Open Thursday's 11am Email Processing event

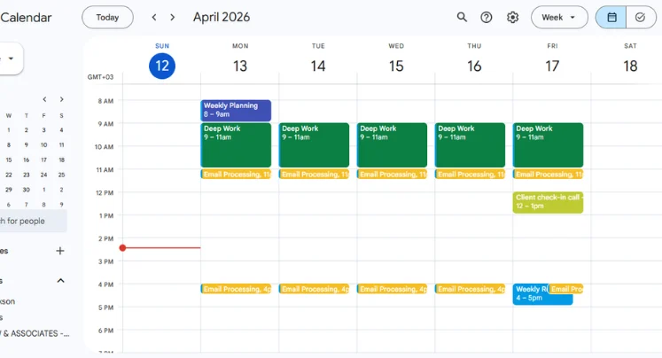pyautogui.click(x=470, y=174)
